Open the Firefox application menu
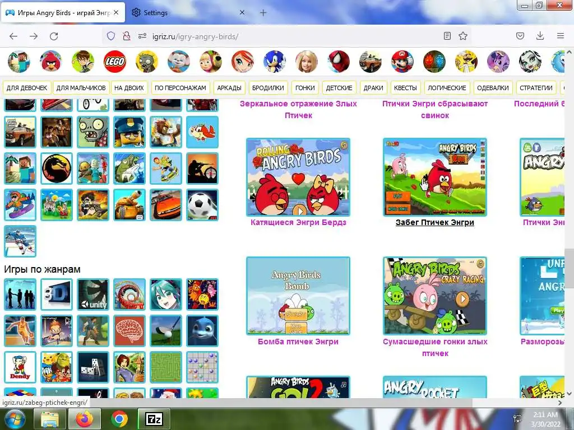 point(561,36)
